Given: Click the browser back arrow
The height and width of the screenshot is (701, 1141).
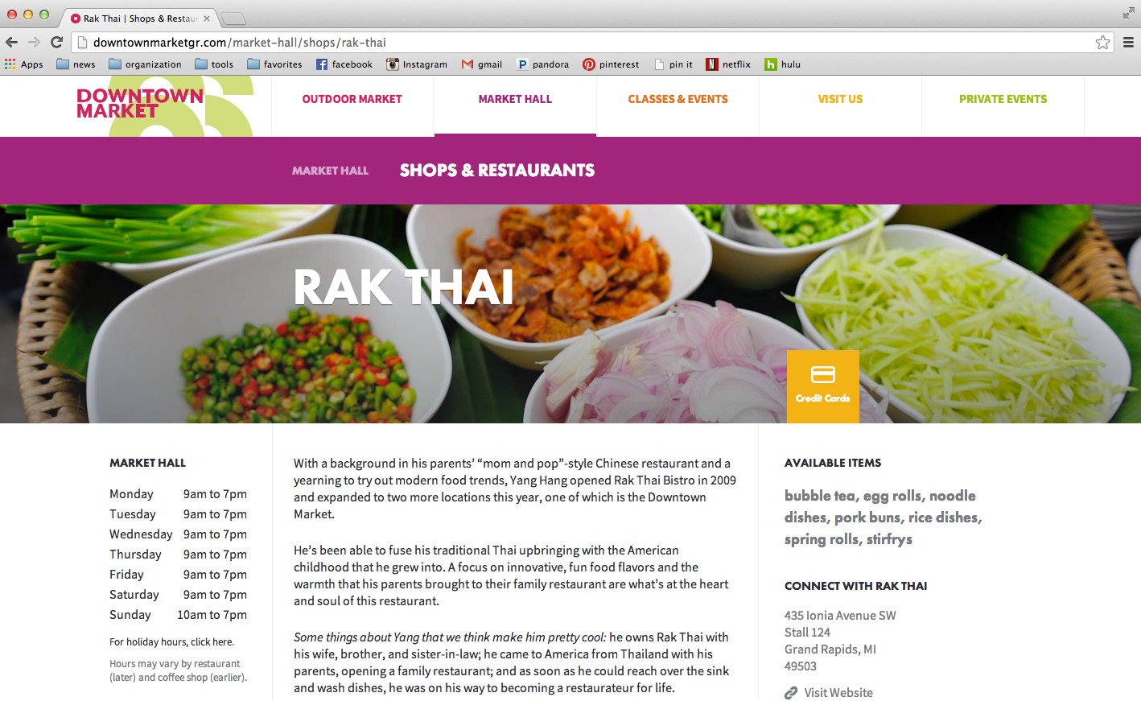Looking at the screenshot, I should 11,42.
